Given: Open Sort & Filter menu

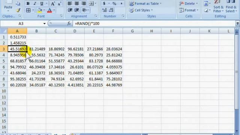Looking at the screenshot, I should [218, 7].
